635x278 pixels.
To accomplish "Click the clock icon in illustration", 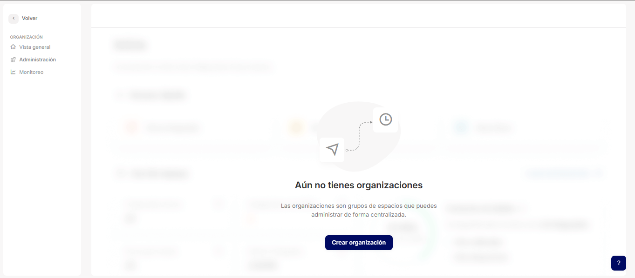I will click(x=385, y=120).
